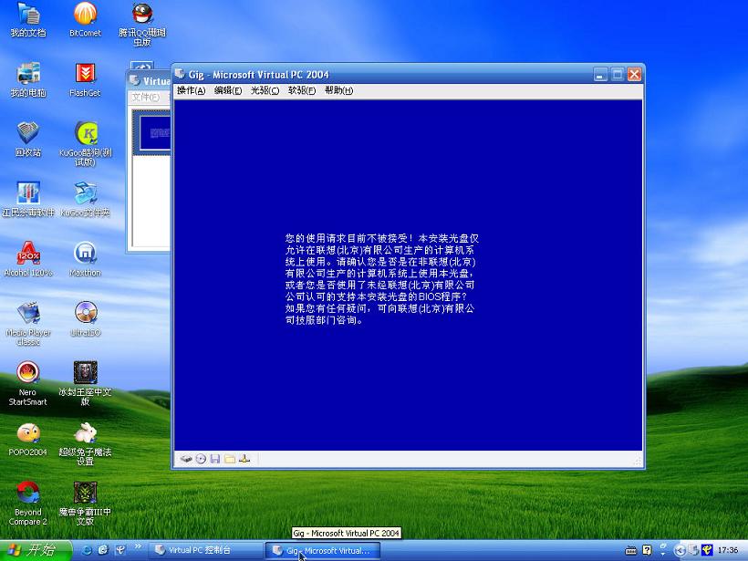Close the Gig Virtual PC window
Viewport: 748px width, 561px height.
click(x=634, y=75)
